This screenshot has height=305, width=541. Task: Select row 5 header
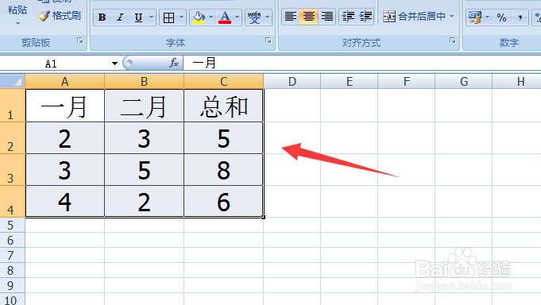click(13, 225)
